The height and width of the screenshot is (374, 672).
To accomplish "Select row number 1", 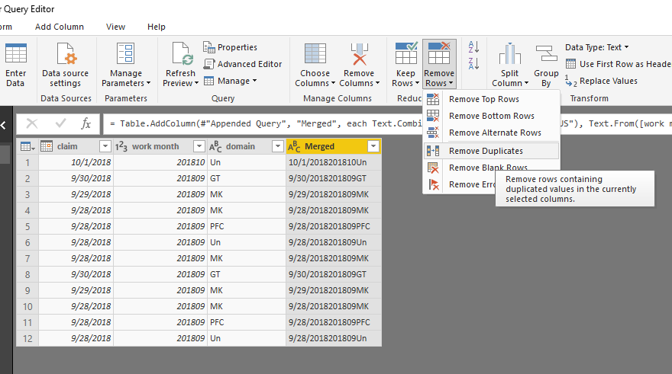I will tap(27, 162).
